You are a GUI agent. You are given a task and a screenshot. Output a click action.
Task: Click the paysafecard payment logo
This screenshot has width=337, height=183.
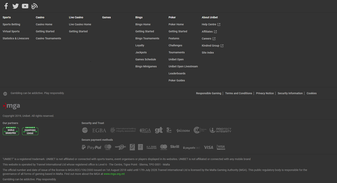[191, 148]
